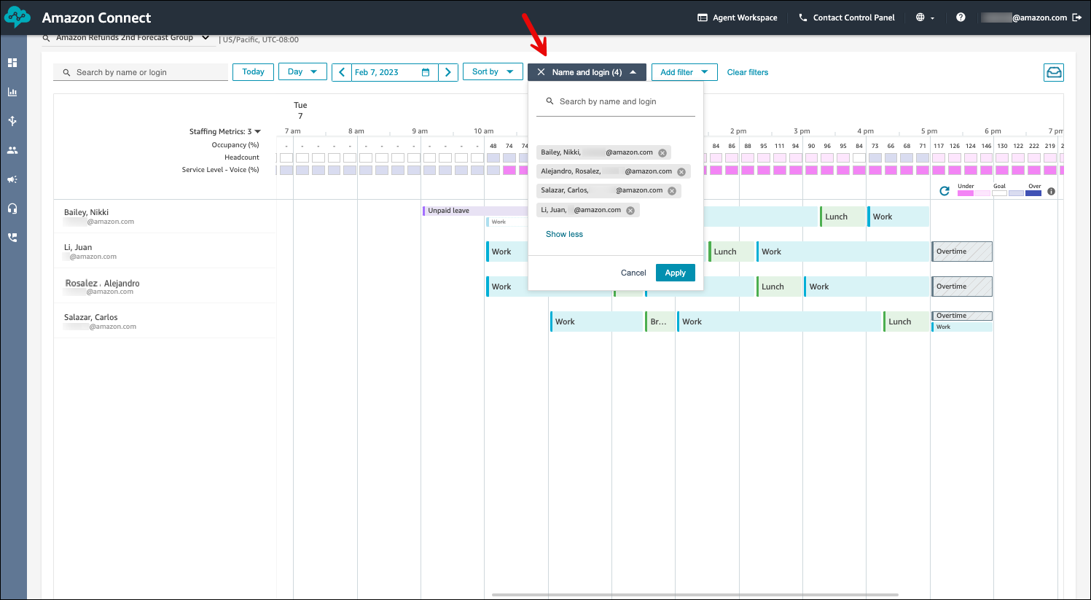Open the analytics bar chart sidebar icon
This screenshot has height=600, width=1091.
pos(12,92)
